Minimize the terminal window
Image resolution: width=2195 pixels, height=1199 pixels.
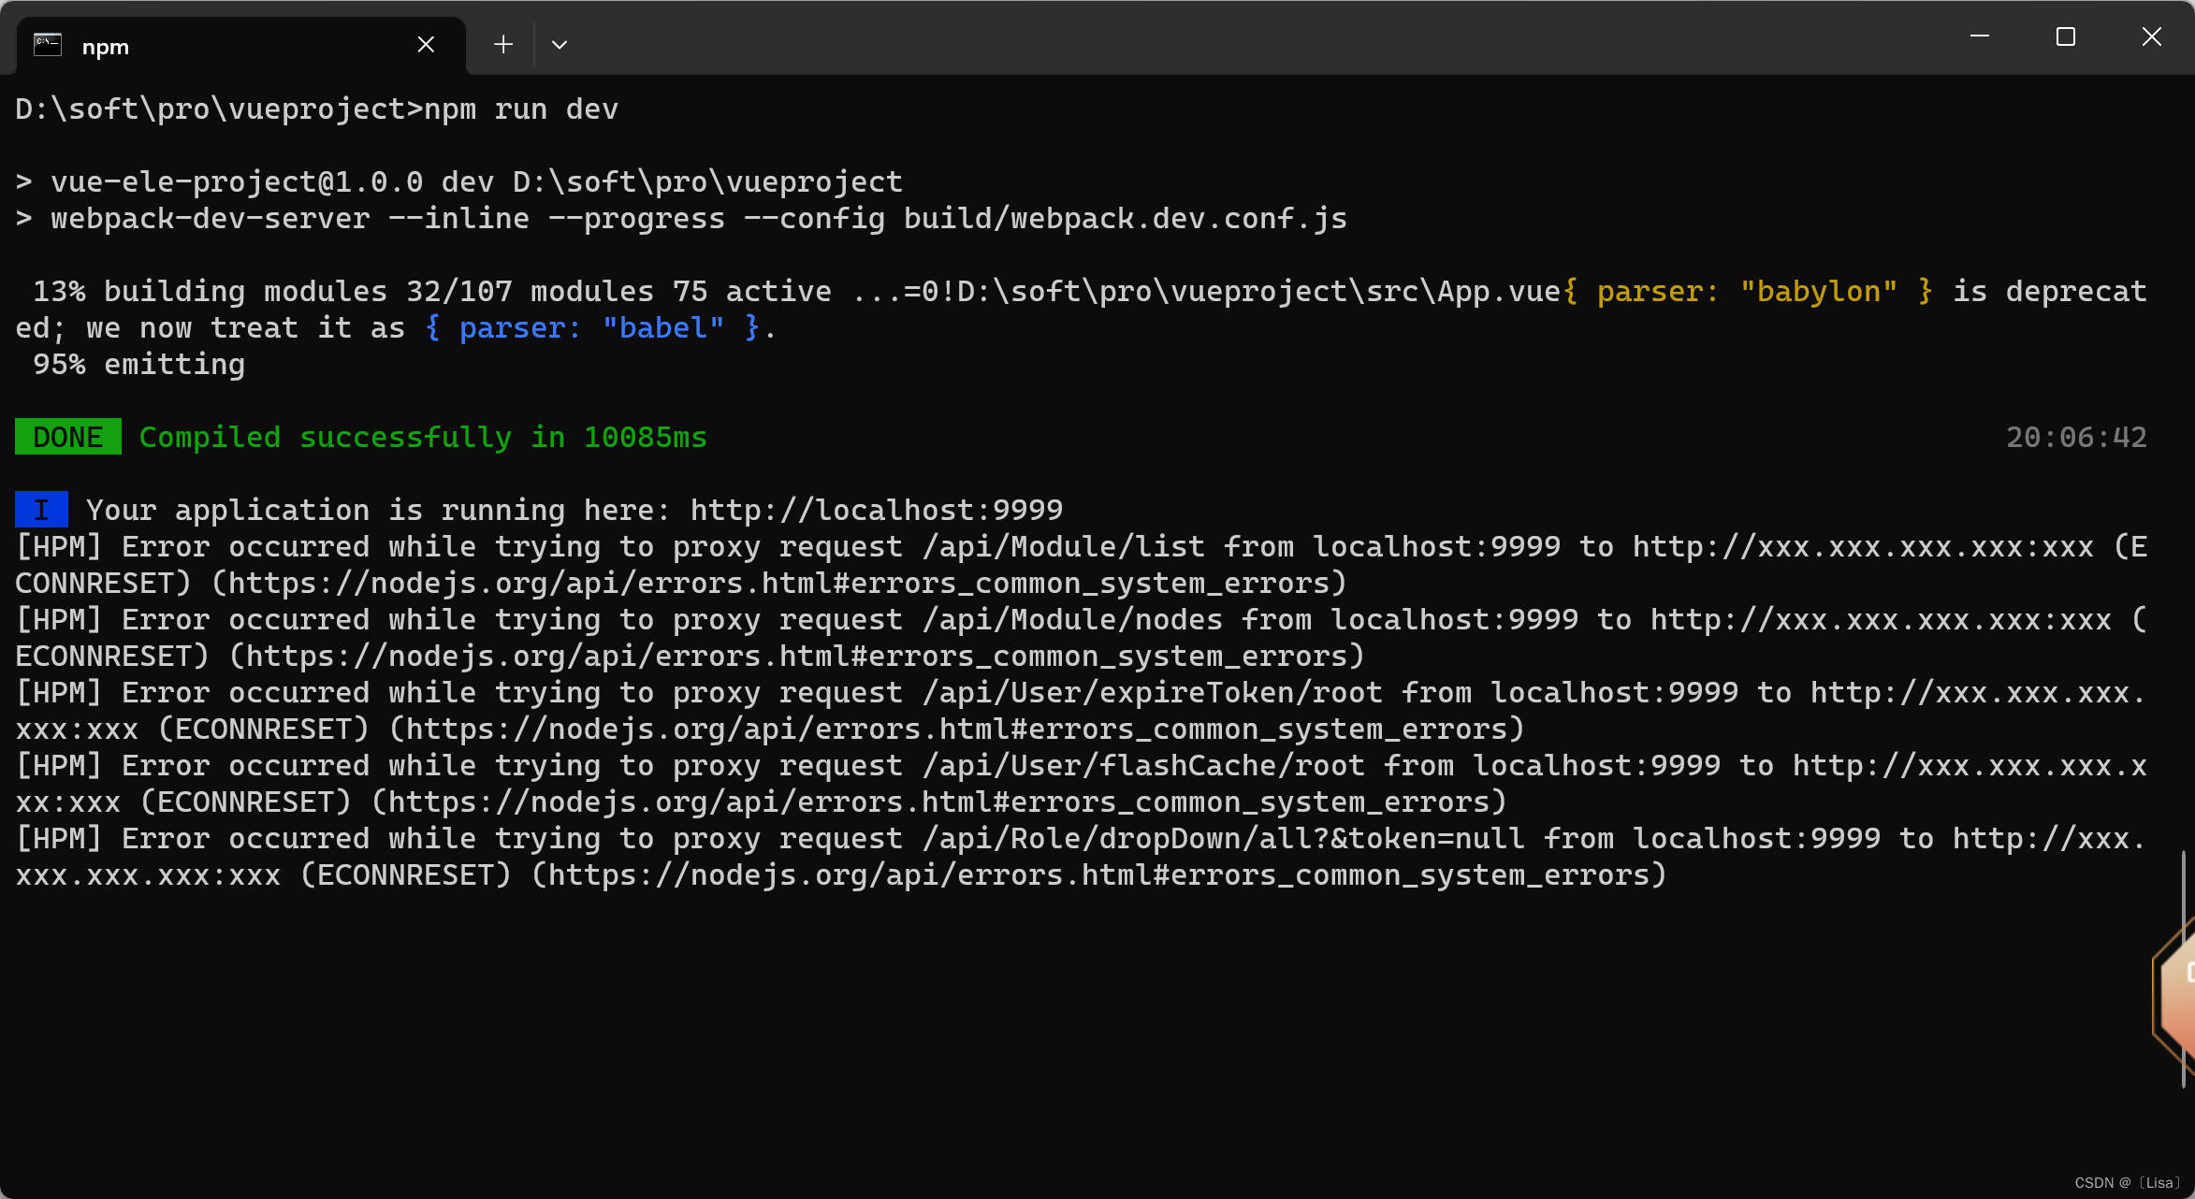[x=1979, y=37]
